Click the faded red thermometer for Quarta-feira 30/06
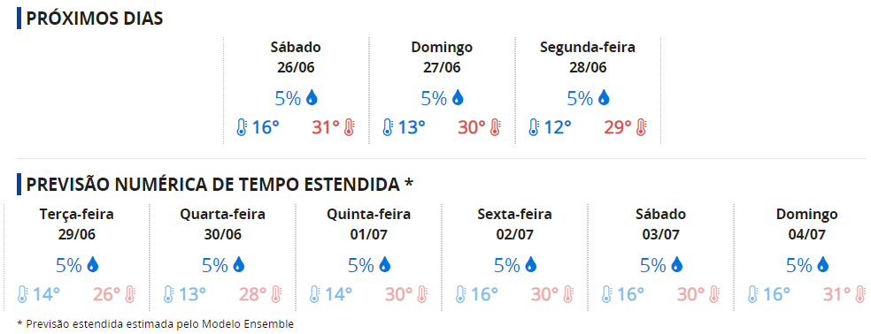The width and height of the screenshot is (871, 334). 276,294
